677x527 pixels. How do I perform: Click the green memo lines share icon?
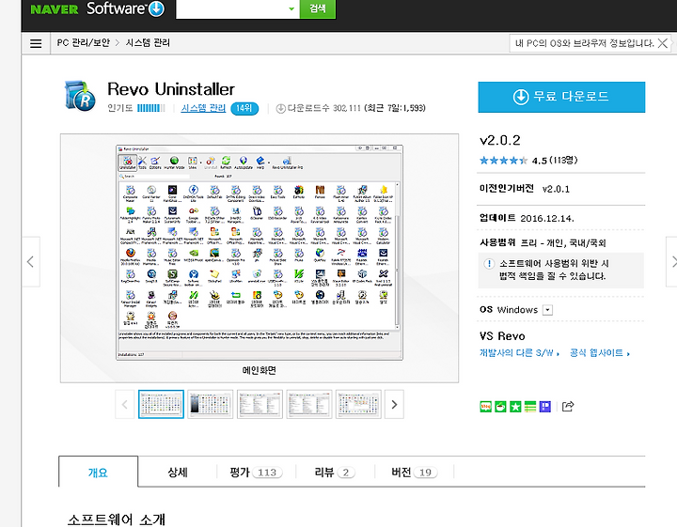click(530, 406)
